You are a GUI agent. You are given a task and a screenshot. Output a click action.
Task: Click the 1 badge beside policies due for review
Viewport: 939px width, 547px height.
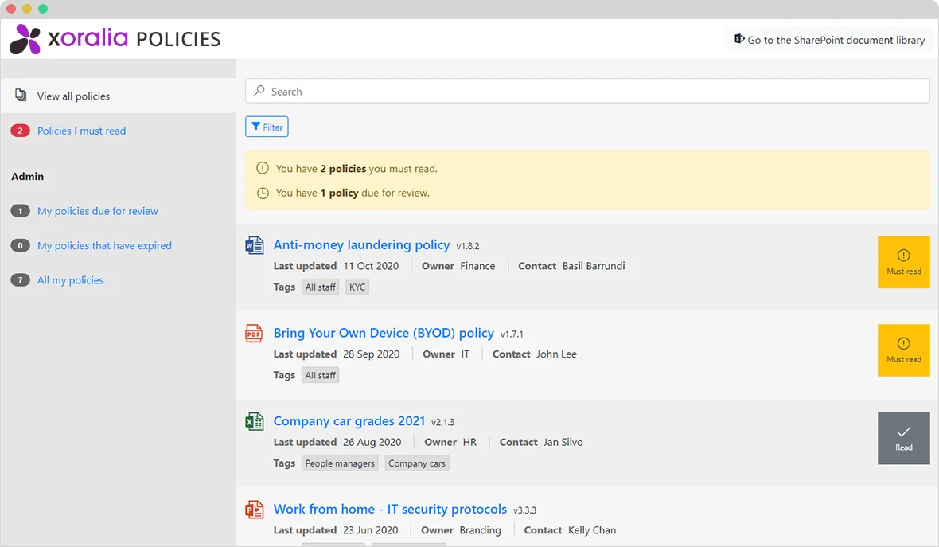(x=21, y=211)
